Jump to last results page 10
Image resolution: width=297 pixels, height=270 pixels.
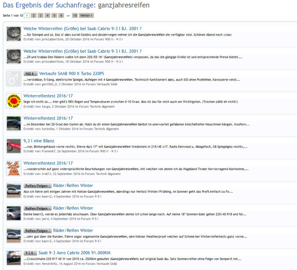coord(75,15)
